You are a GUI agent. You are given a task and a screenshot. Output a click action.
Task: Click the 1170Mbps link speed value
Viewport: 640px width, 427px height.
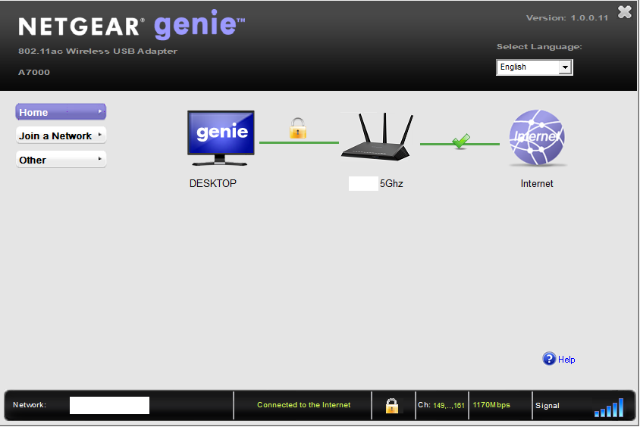[x=491, y=404]
